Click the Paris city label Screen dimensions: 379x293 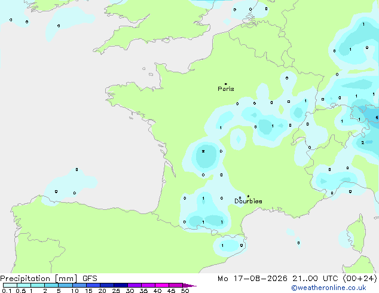click(x=226, y=89)
